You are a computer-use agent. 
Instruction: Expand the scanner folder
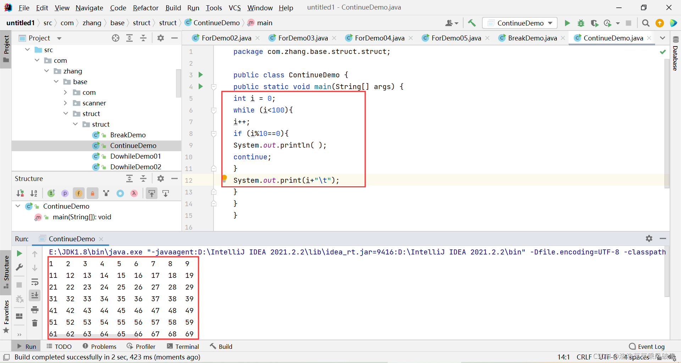coord(66,103)
